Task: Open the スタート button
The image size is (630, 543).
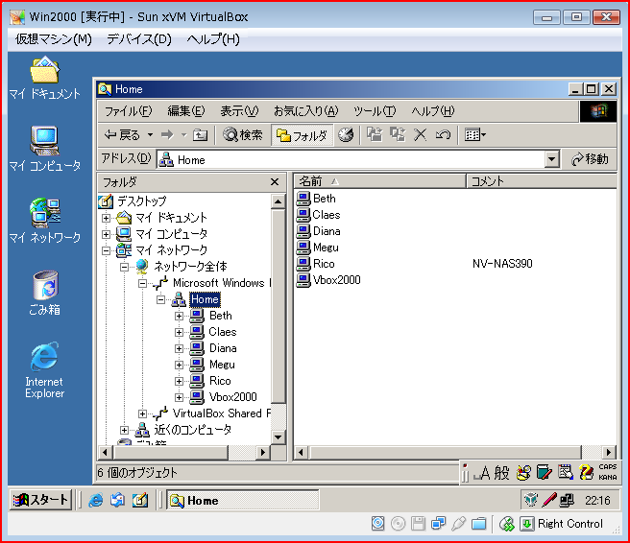Action: tap(40, 500)
